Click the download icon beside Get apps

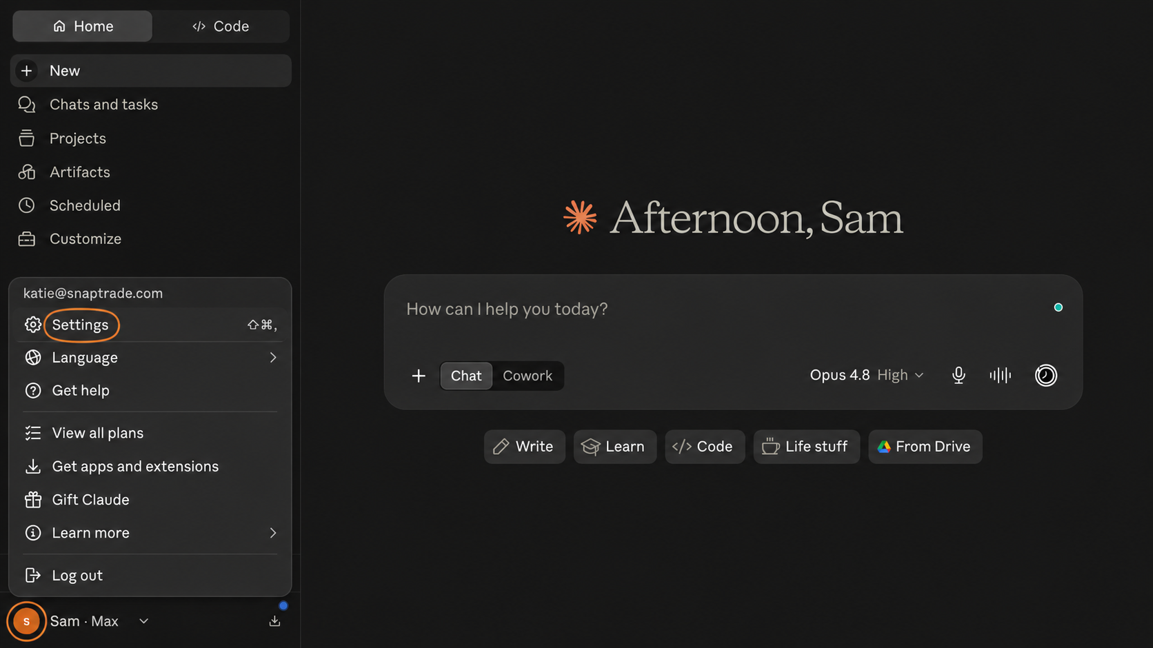click(x=32, y=467)
